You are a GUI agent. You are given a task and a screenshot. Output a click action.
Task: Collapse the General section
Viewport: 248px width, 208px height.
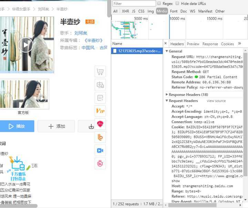167,51
